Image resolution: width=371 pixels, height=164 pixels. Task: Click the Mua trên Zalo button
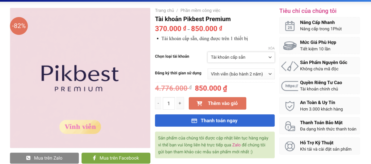(x=44, y=158)
